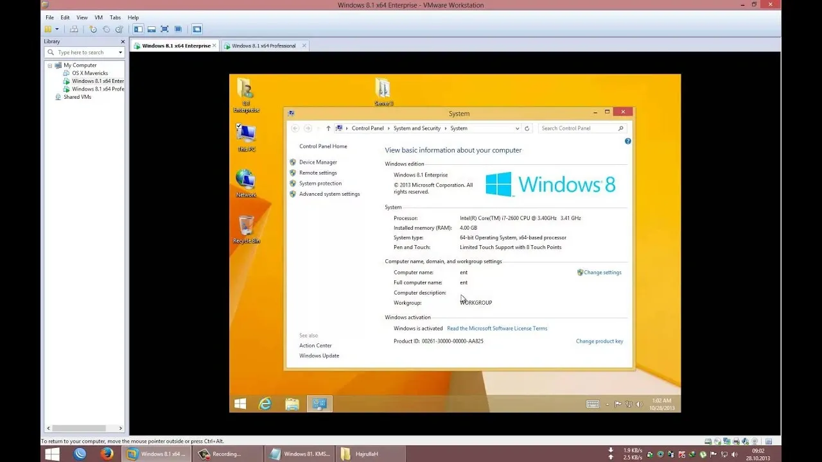
Task: Switch to Unity mode icon
Action: (x=177, y=28)
